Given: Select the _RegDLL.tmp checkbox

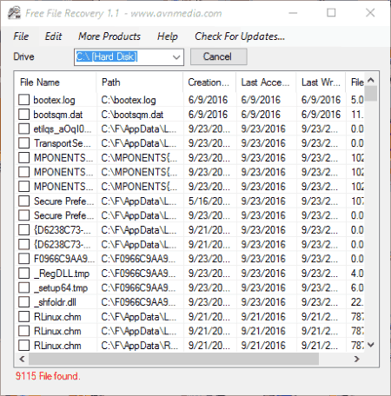Looking at the screenshot, I should click(23, 274).
